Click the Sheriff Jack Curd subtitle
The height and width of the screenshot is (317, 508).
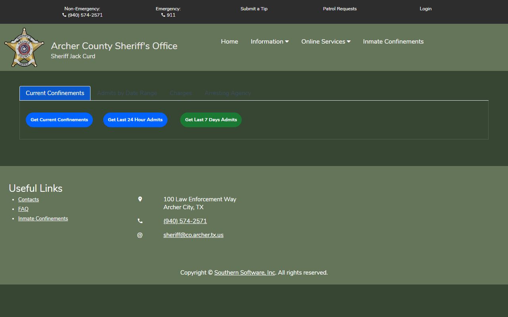(73, 56)
